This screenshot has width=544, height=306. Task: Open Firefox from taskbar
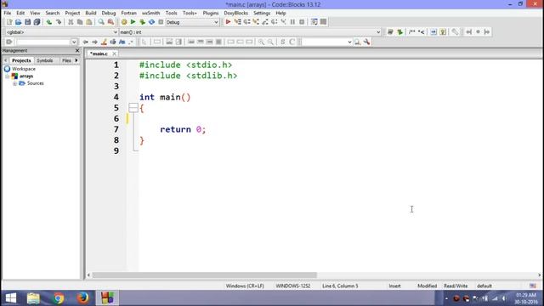(82, 298)
